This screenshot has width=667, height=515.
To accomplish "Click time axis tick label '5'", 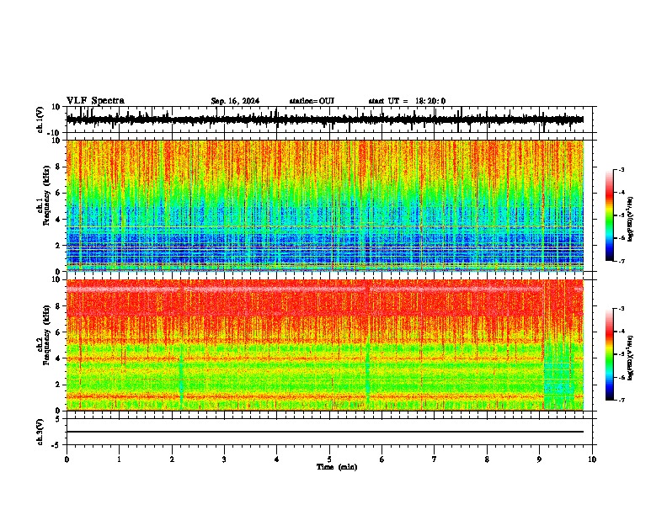I will [x=329, y=459].
